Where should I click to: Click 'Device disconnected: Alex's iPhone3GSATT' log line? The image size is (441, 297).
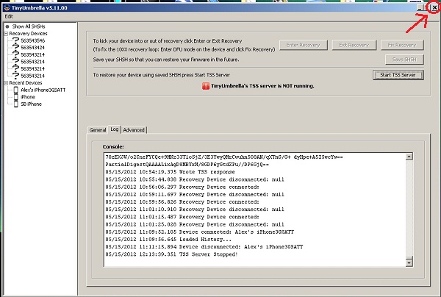[x=204, y=247]
